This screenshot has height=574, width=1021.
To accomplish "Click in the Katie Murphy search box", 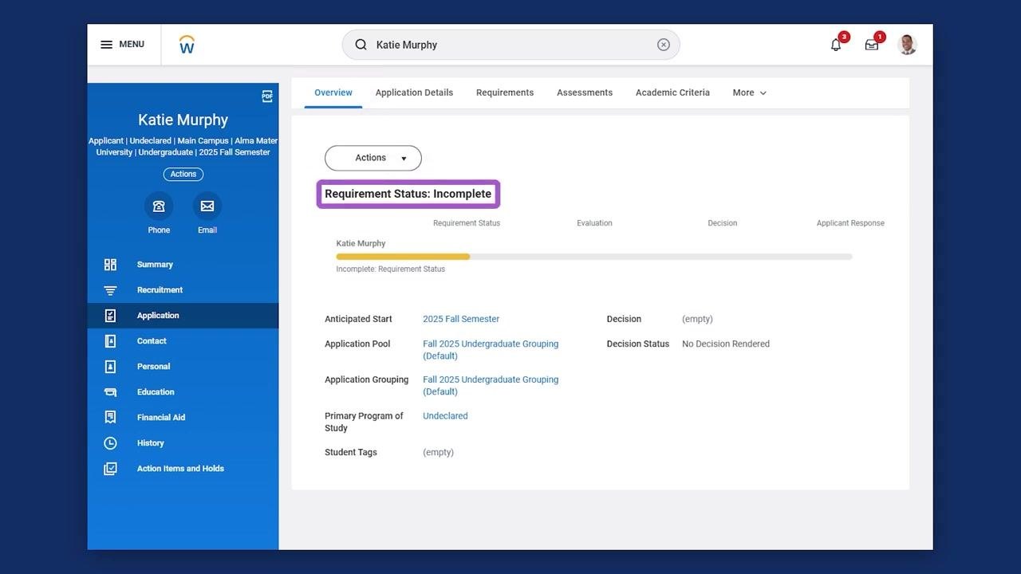I will (511, 45).
